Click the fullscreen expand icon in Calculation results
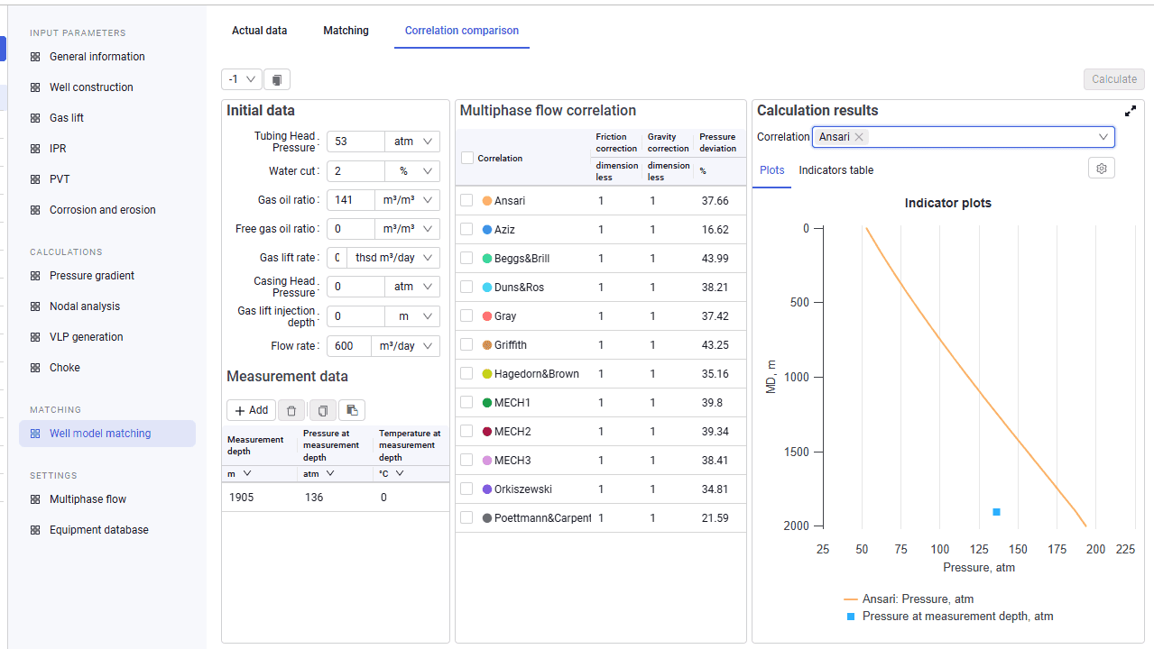This screenshot has width=1154, height=649. (x=1131, y=111)
